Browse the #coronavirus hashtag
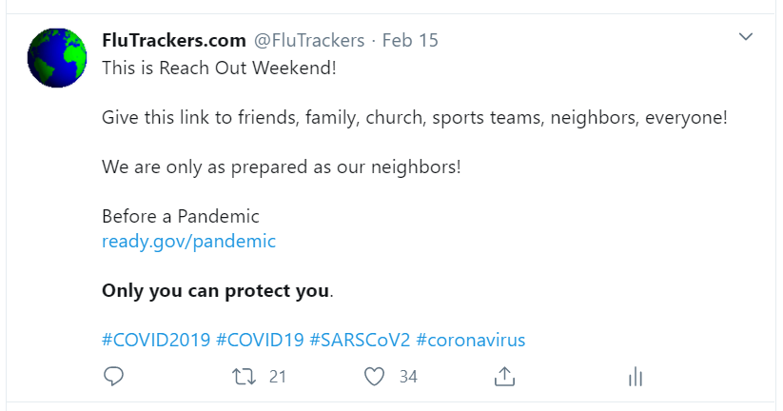This screenshot has width=783, height=411. (470, 340)
